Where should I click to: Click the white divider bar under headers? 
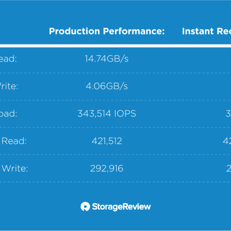[115, 46]
